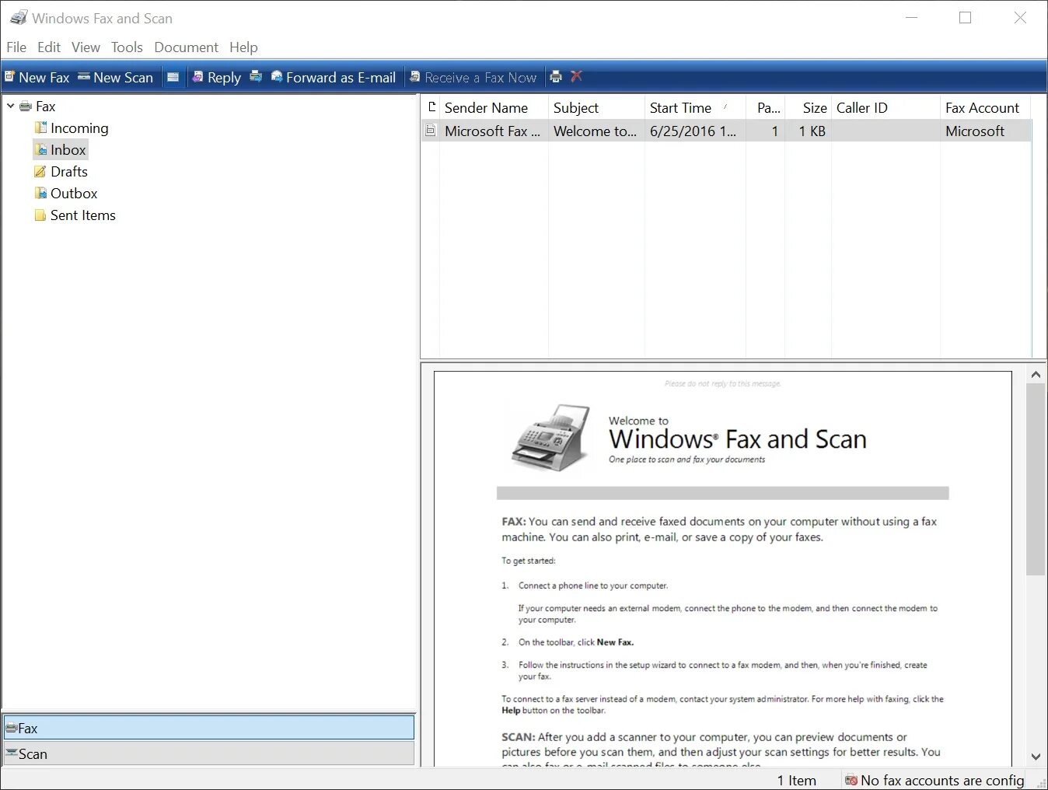Sort by Fax Account column header
Screen dimensions: 1048x790
[x=985, y=107]
